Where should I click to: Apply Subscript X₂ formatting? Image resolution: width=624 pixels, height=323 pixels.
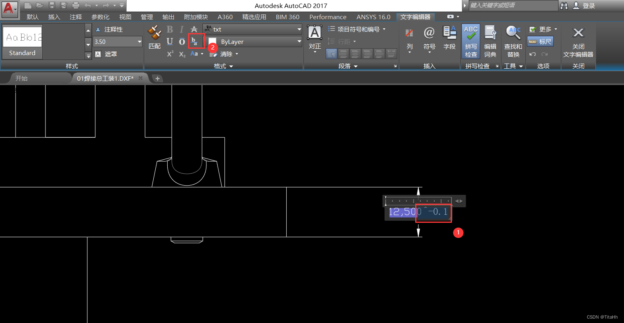click(x=182, y=54)
